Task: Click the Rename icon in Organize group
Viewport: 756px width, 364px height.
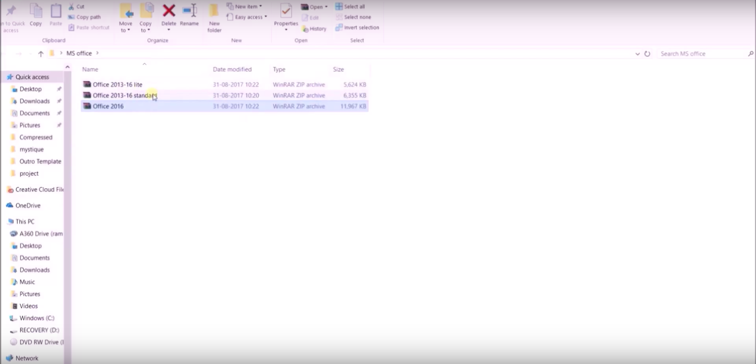Action: (189, 10)
